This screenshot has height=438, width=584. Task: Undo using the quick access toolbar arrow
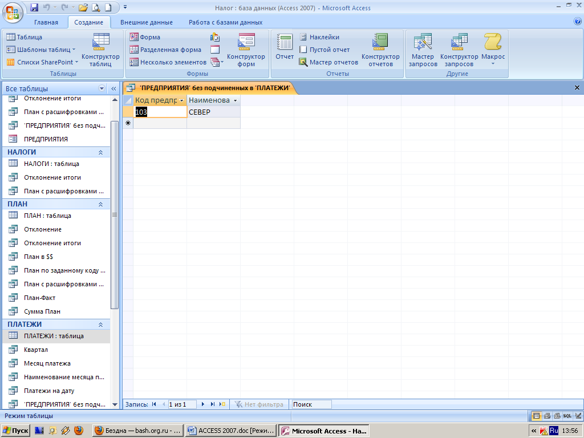point(47,7)
